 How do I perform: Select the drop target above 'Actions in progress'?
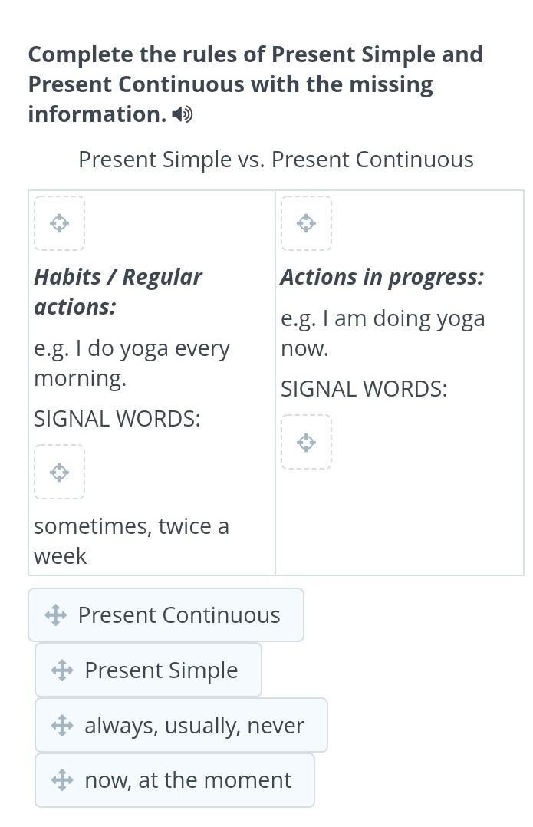306,223
